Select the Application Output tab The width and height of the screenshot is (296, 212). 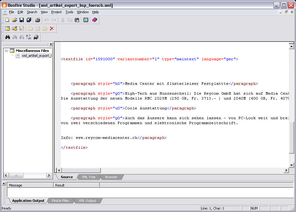coord(28,201)
